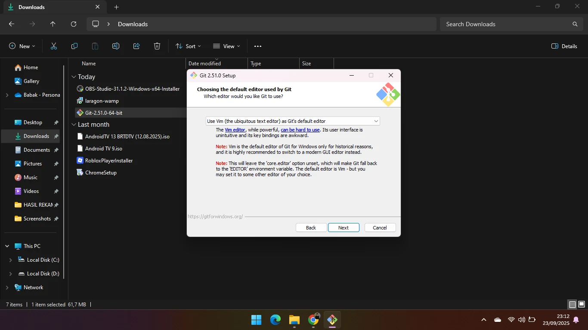Click the Cut scissors icon in toolbar
This screenshot has width=588, height=330.
[x=54, y=46]
